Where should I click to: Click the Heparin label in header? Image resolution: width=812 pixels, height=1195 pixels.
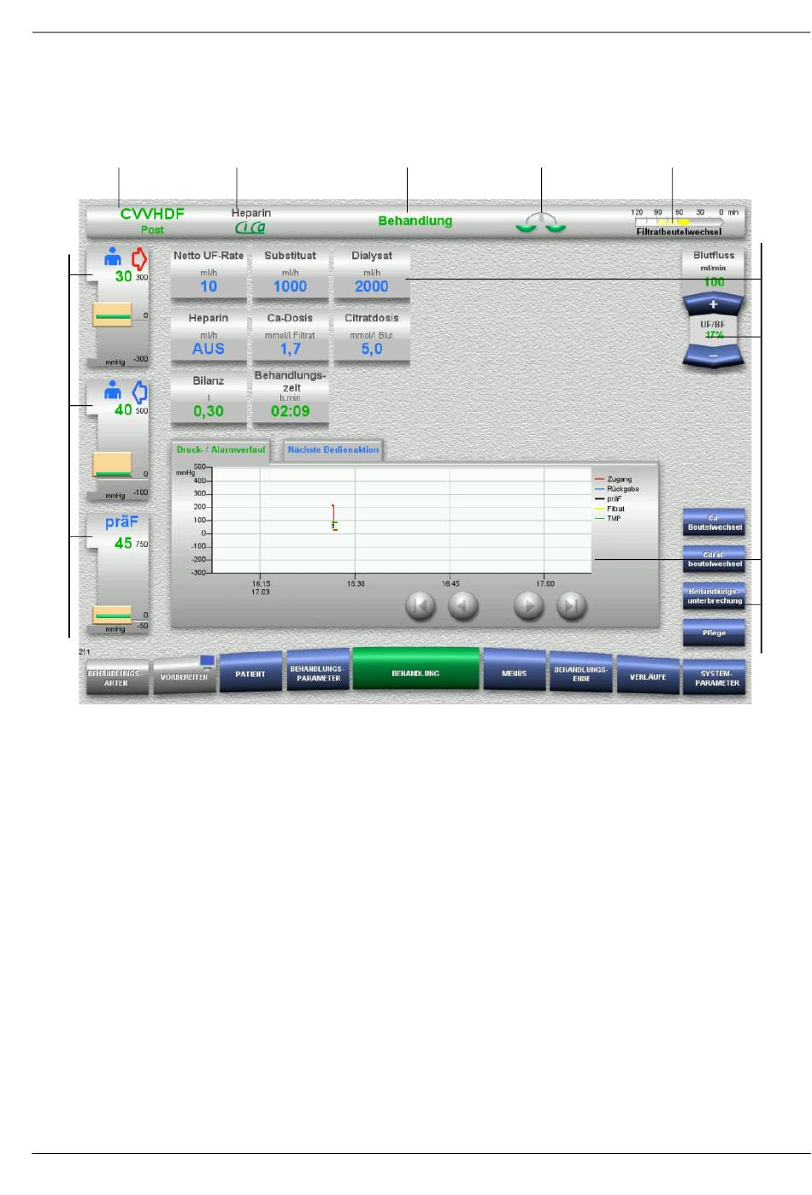click(x=251, y=213)
